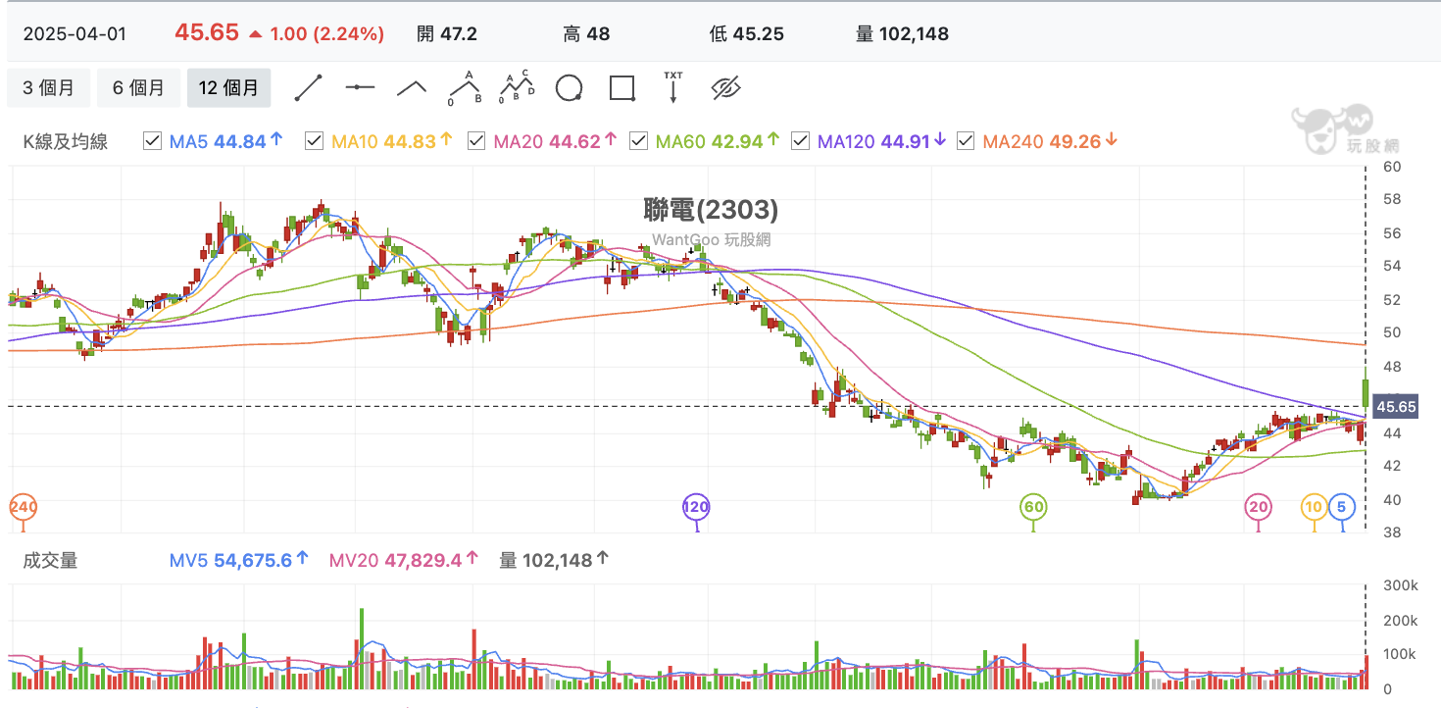Click the 120 moving average chart marker
The width and height of the screenshot is (1441, 708).
coord(696,507)
